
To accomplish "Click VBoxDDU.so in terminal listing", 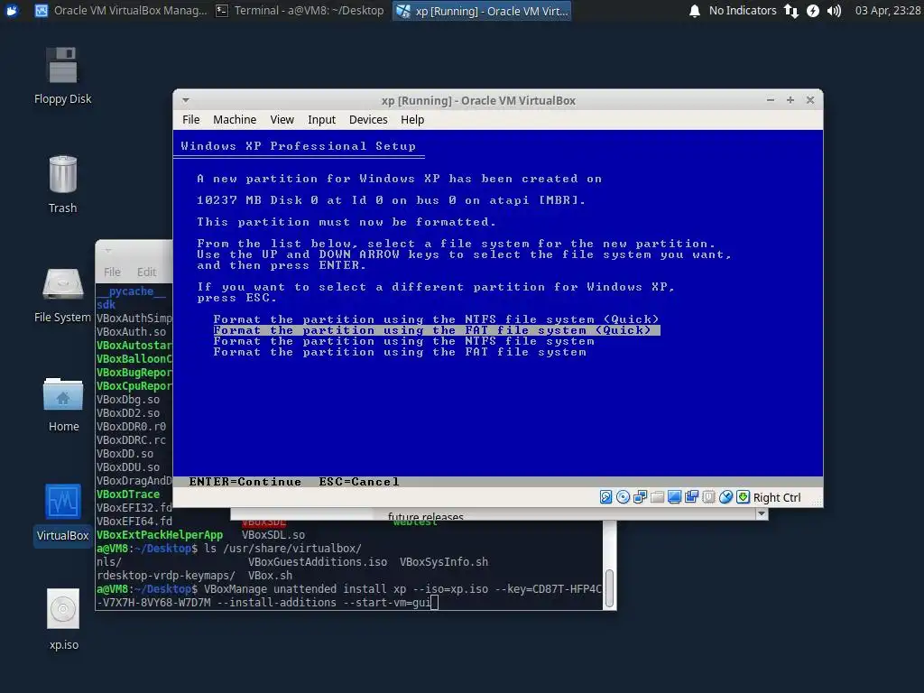I will pos(128,467).
